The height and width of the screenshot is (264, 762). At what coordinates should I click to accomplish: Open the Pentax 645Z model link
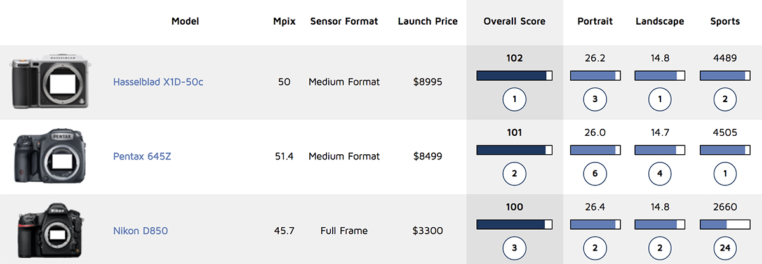(142, 157)
